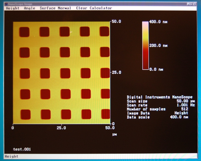
Task: Click the Image Data Height value
Action: click(181, 113)
